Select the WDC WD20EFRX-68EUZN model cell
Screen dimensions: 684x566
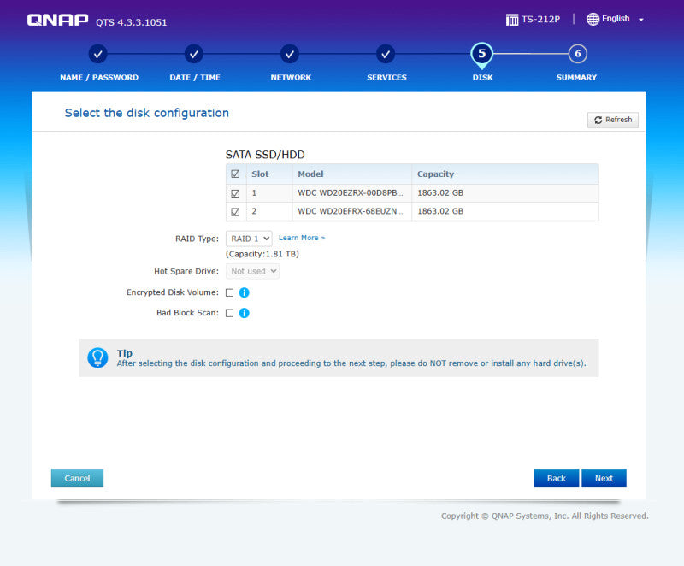tap(351, 211)
